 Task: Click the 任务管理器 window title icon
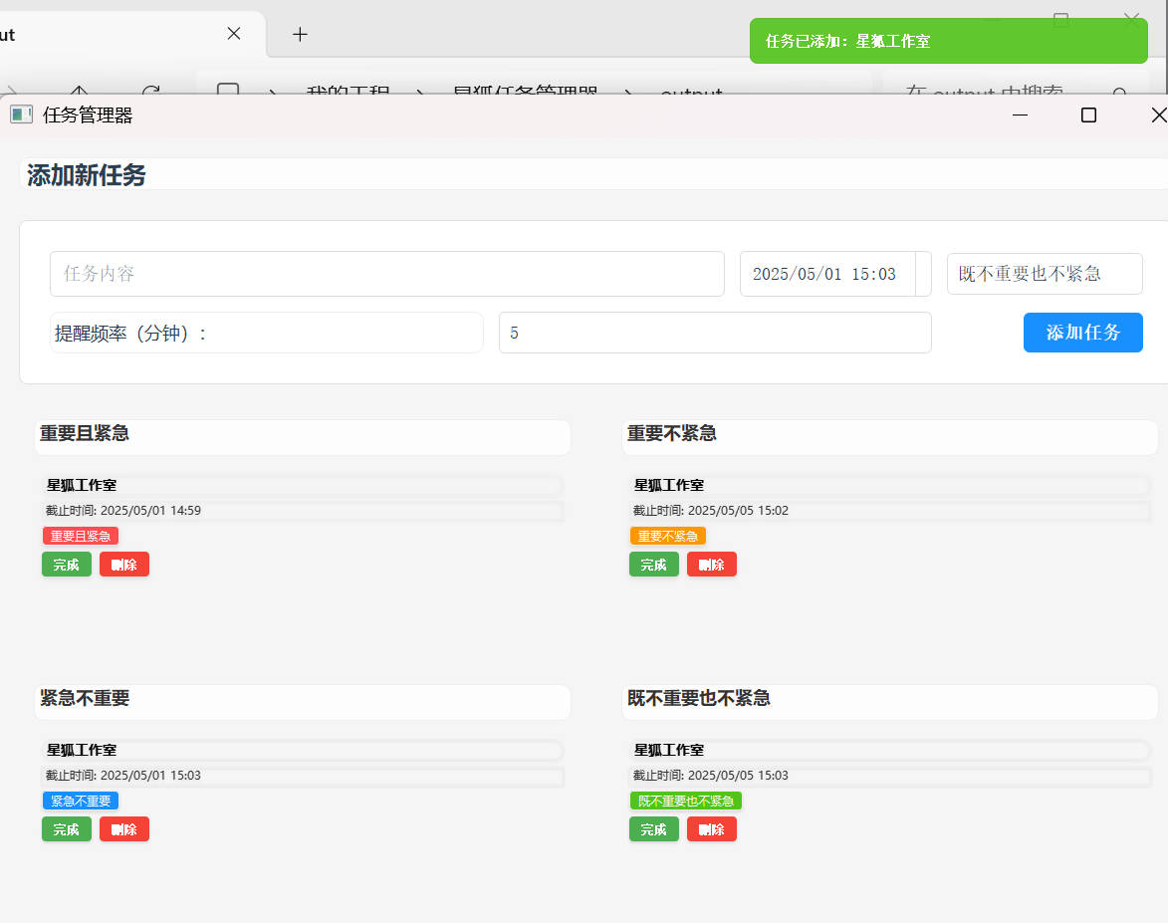21,115
